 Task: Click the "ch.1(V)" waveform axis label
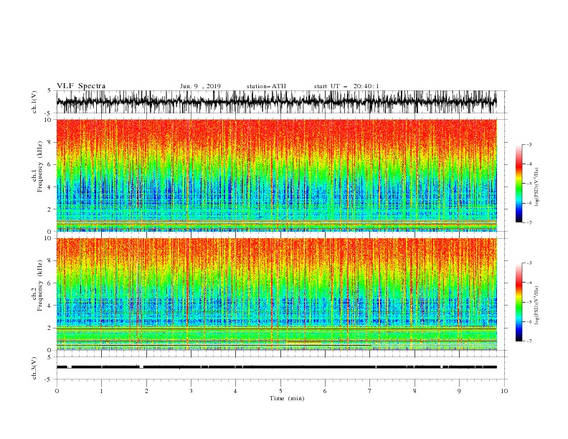(34, 102)
